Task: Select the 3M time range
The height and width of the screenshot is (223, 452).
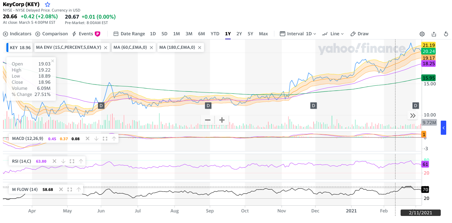Action: click(189, 34)
